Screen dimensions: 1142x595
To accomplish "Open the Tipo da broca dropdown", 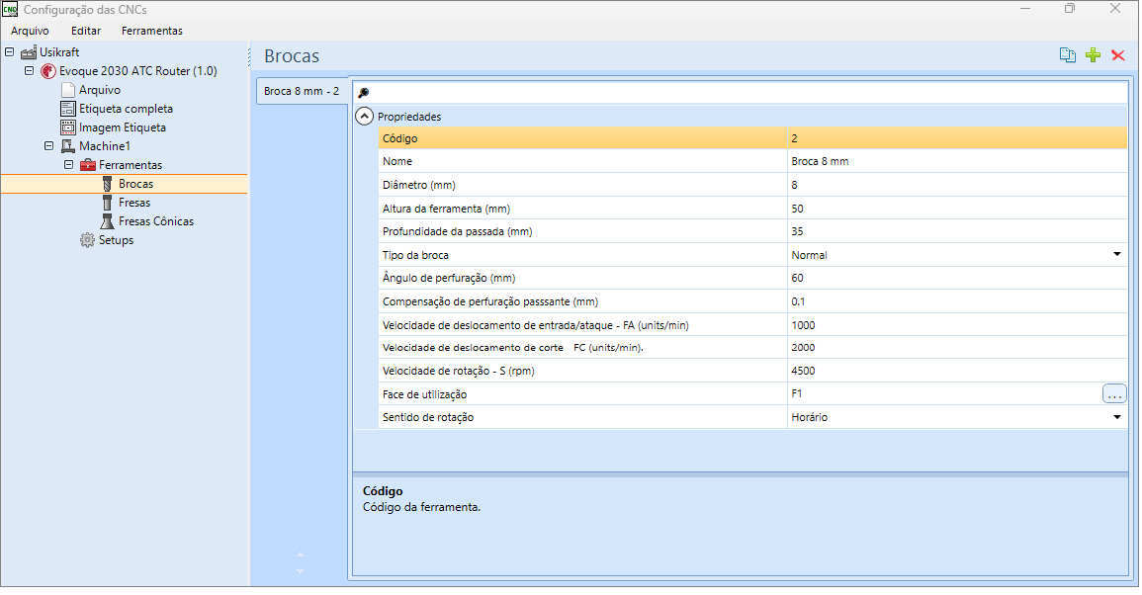I will pos(1116,255).
